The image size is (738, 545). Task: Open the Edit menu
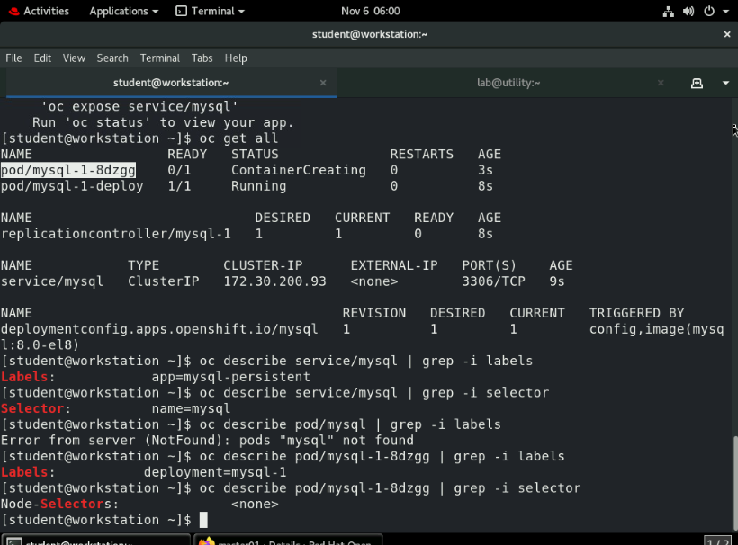point(42,58)
